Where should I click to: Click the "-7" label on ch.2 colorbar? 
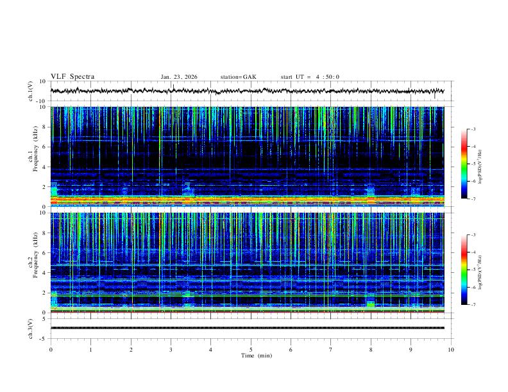pyautogui.click(x=473, y=304)
